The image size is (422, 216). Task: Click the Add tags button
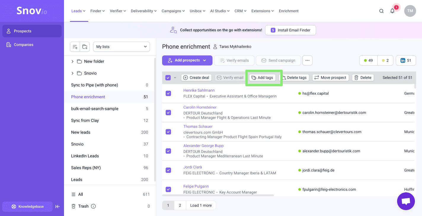(262, 78)
